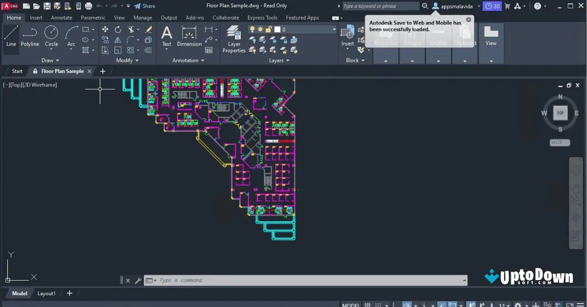This screenshot has height=307, width=587.
Task: Open the Express Tools ribbon tab
Action: [x=263, y=18]
